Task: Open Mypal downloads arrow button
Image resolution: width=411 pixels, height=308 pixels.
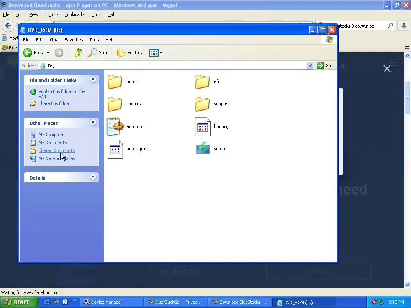Action: click(404, 26)
